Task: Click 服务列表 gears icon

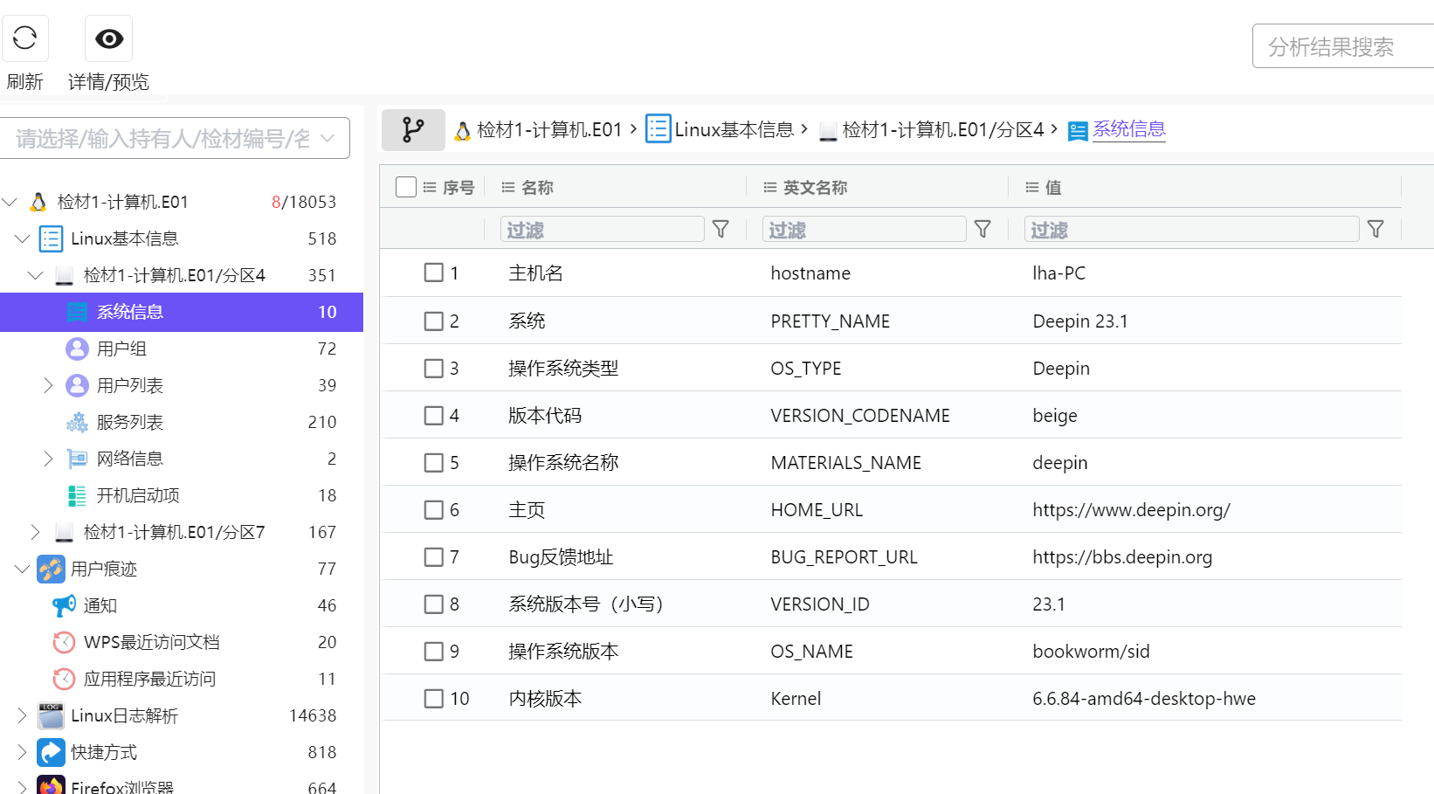Action: 77,422
